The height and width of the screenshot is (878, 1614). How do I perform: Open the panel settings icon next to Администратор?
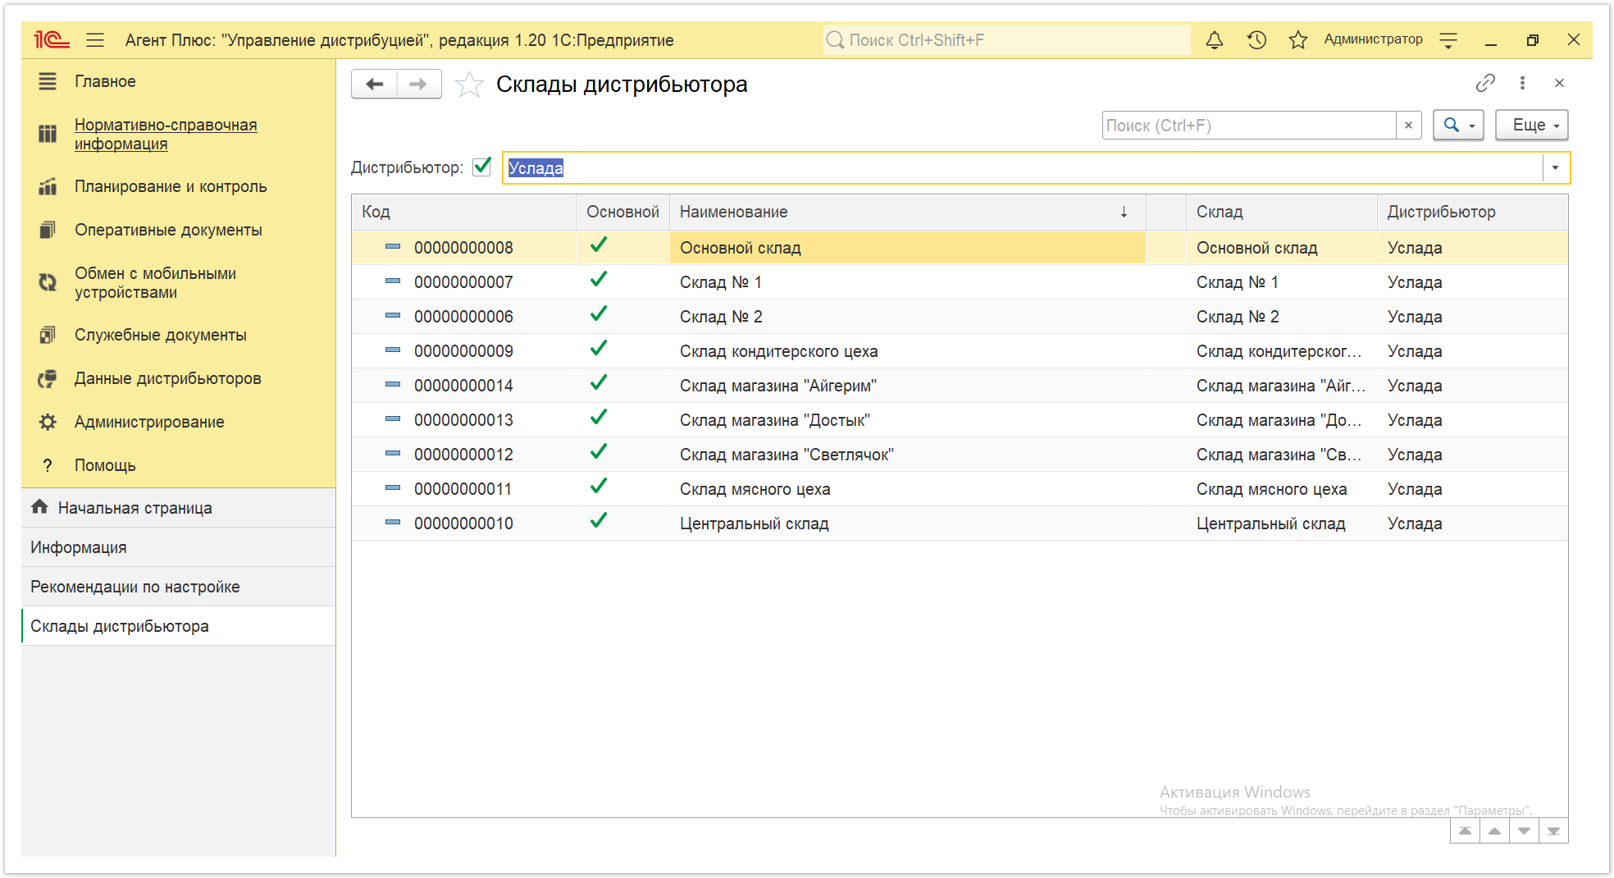click(1448, 39)
